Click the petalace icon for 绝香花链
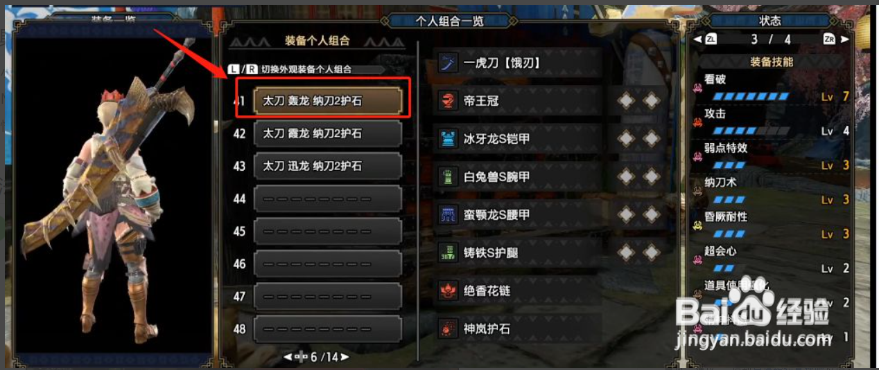879x370 pixels. [449, 291]
